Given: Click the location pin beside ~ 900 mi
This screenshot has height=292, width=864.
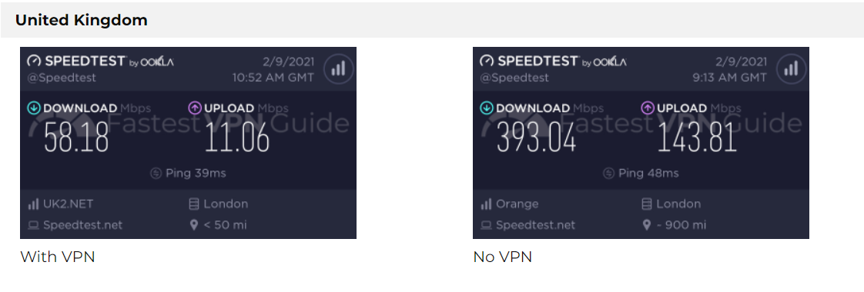Looking at the screenshot, I should click(646, 225).
